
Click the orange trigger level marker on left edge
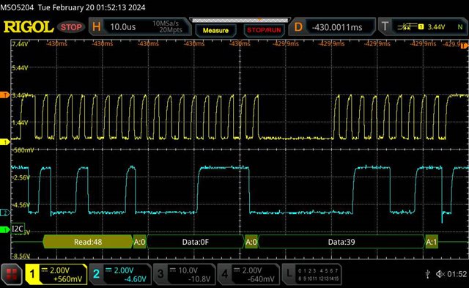pyautogui.click(x=4, y=95)
